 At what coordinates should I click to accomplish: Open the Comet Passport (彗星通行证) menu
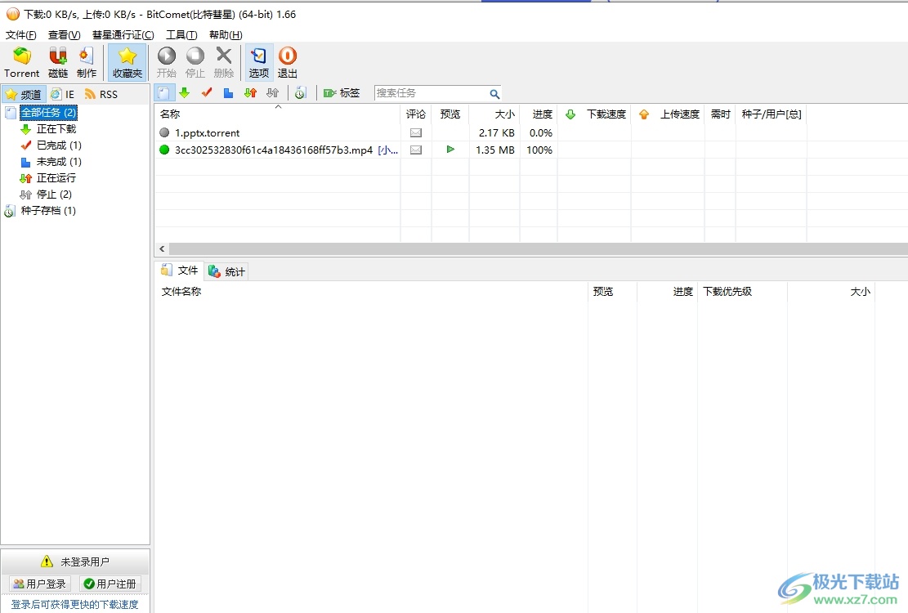tap(123, 34)
